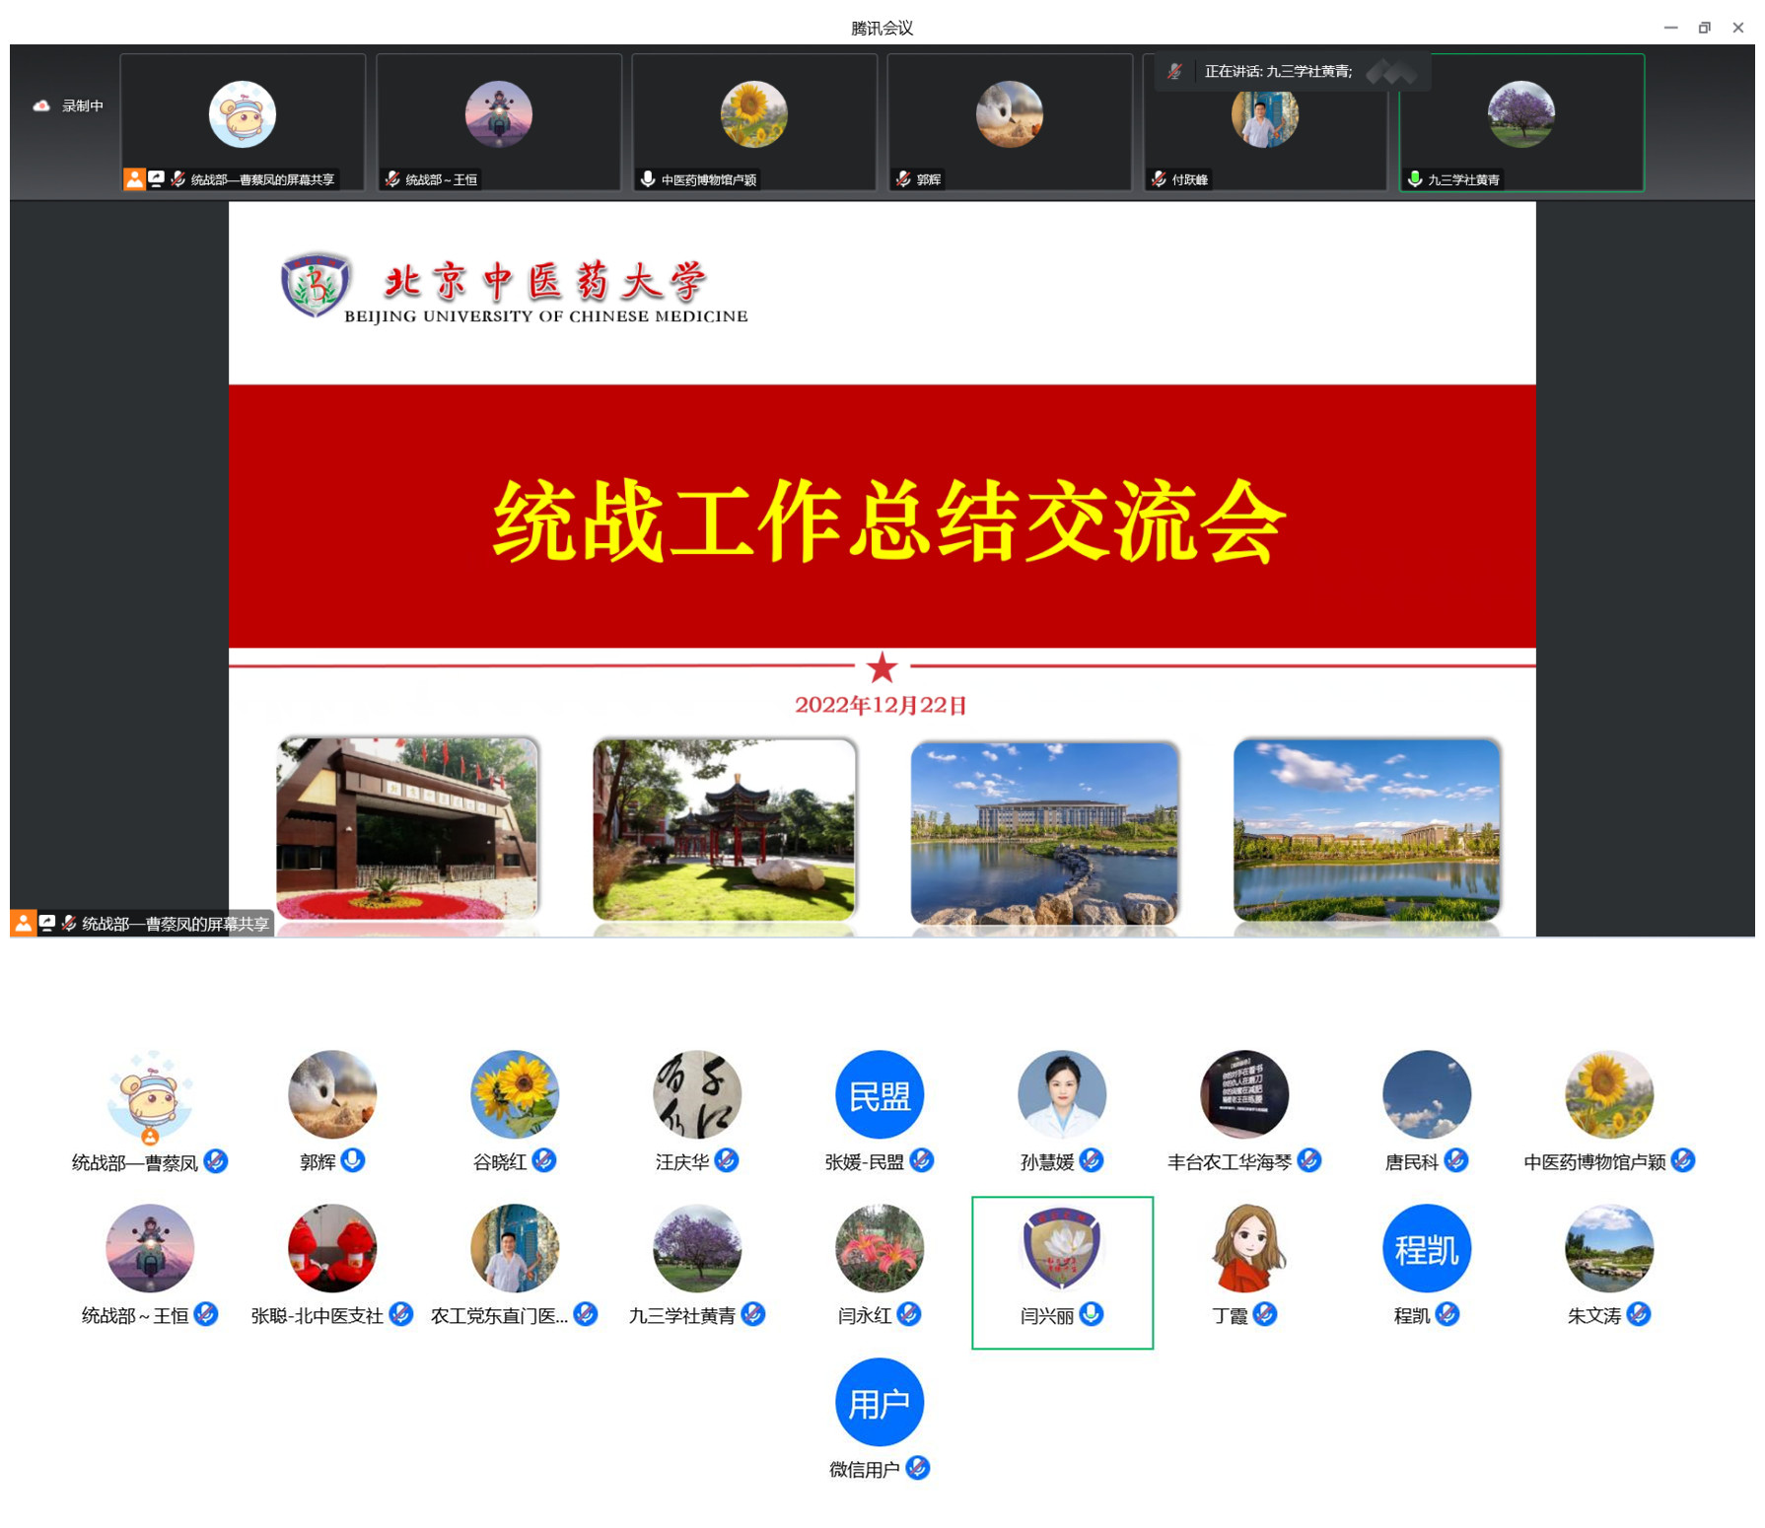1765x1528 pixels.
Task: Select the blue 民盟 avatar of 张媛
Action: [879, 1094]
